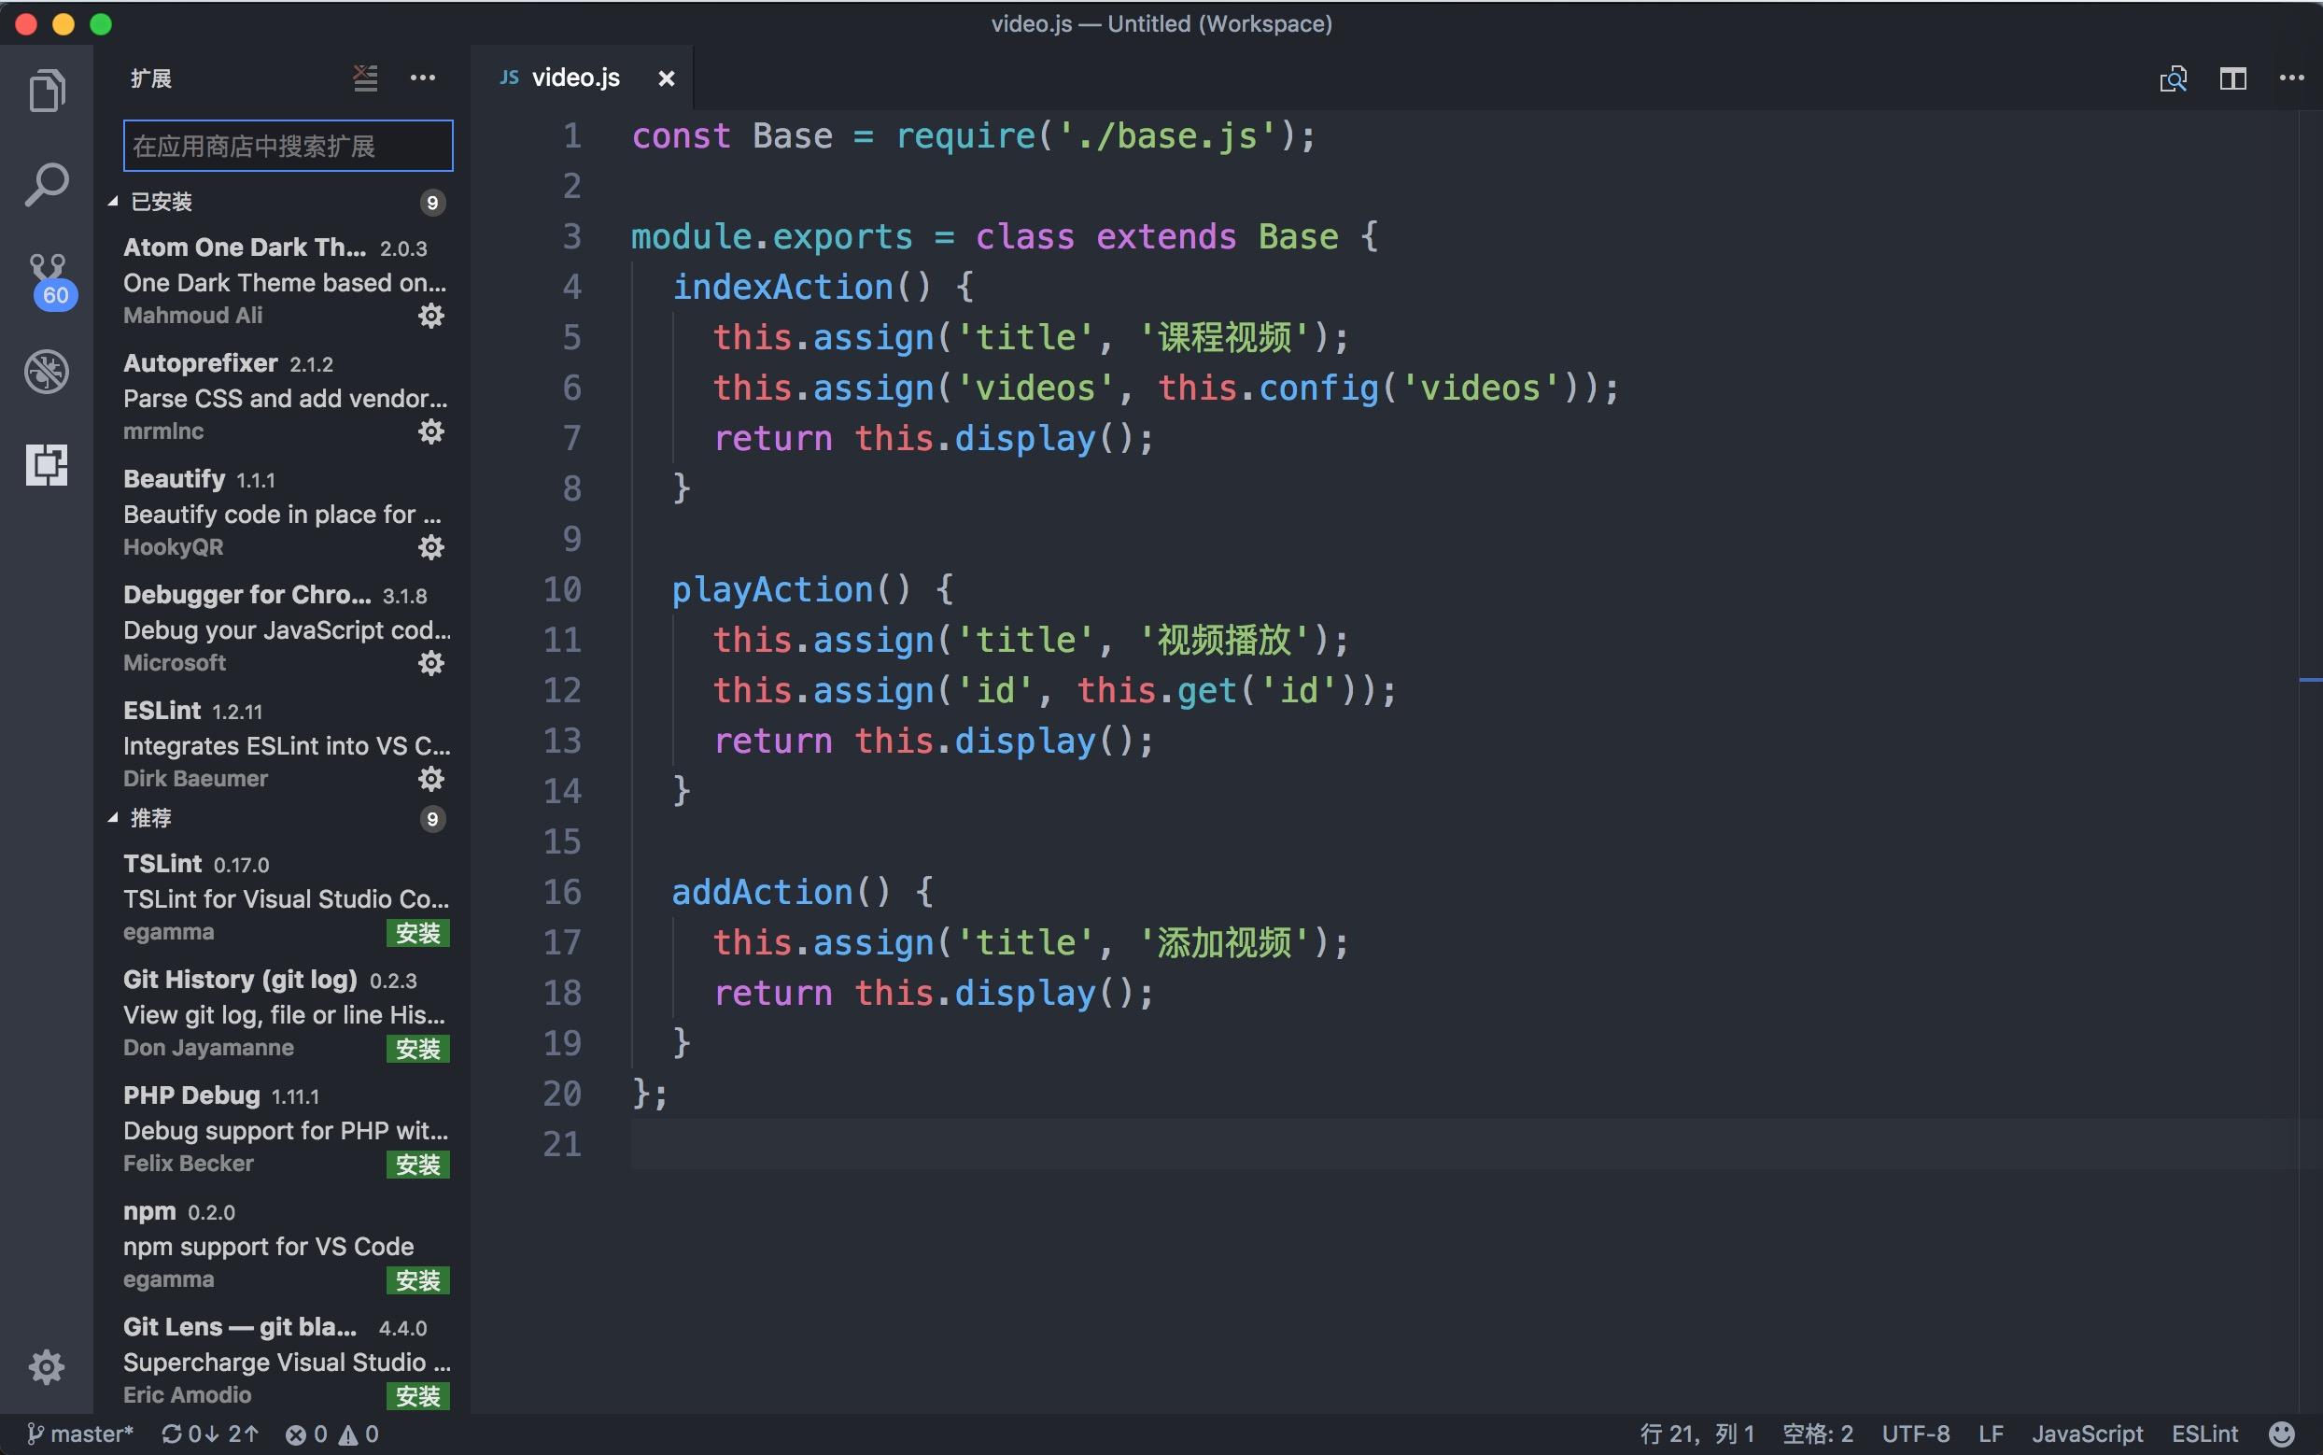Install the TSLint extension with 安装

tap(420, 932)
